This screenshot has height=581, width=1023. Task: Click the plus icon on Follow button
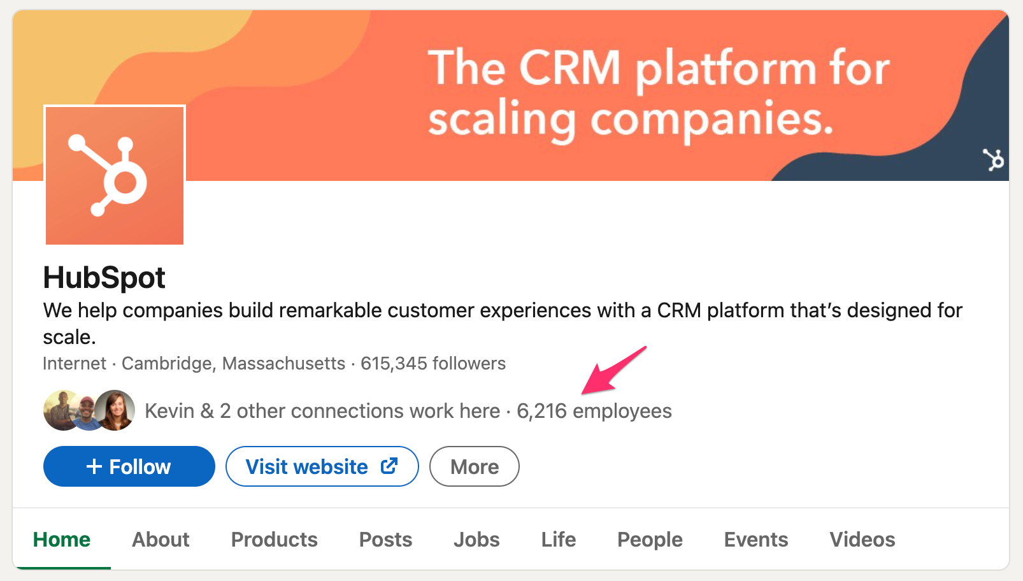[94, 467]
